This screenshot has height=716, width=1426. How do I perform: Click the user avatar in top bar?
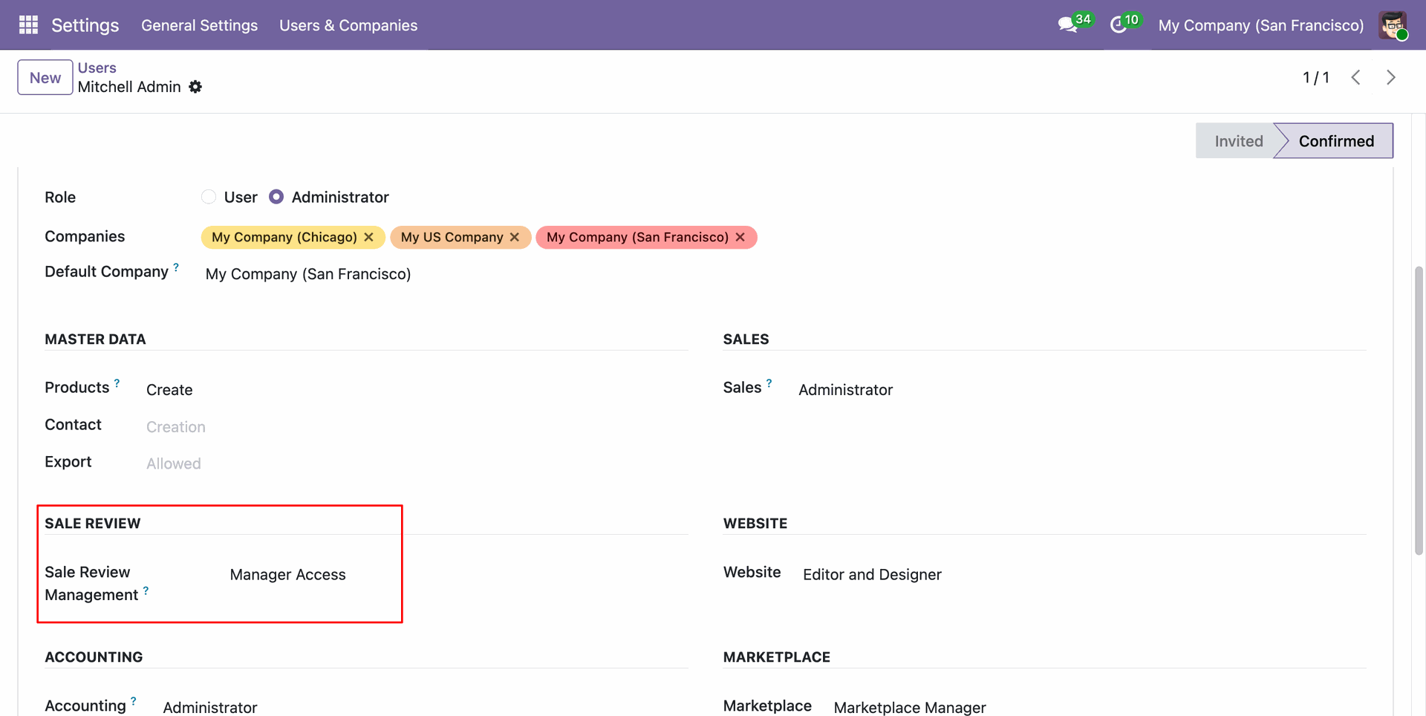pos(1393,25)
